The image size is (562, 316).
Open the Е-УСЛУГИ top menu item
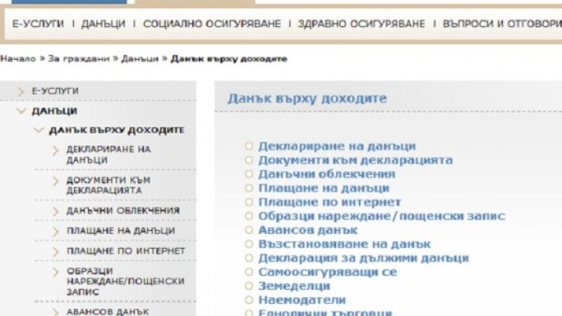point(38,24)
